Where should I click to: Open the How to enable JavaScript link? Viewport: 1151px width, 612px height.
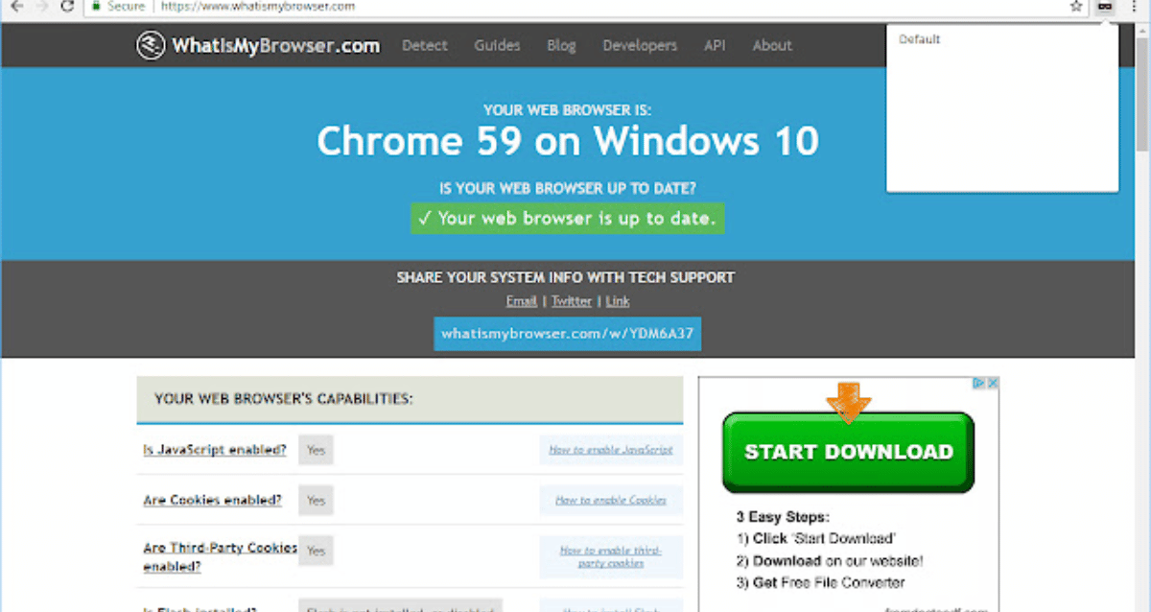[610, 449]
